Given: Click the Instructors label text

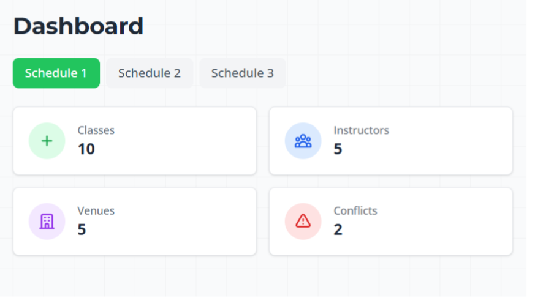Looking at the screenshot, I should (361, 130).
